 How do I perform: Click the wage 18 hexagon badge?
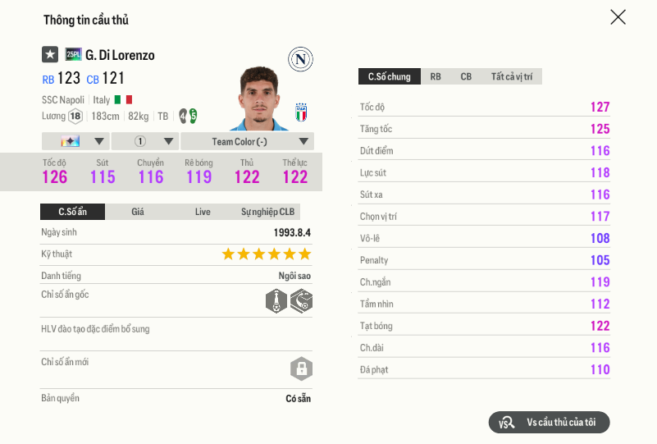coord(75,116)
